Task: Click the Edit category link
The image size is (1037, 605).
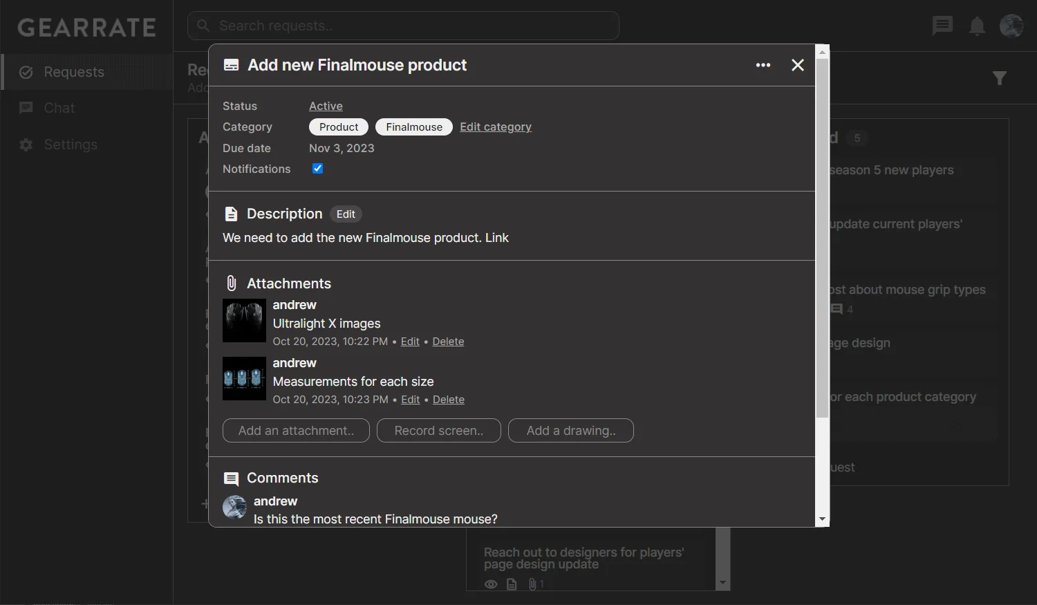Action: click(x=496, y=127)
